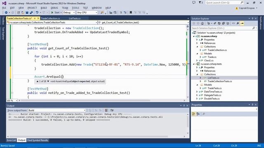Open the Debug configuration dropdown

click(x=69, y=13)
